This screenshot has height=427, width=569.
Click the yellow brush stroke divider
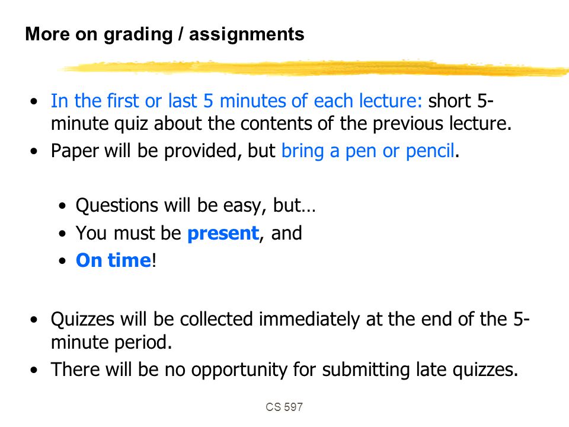pyautogui.click(x=312, y=68)
